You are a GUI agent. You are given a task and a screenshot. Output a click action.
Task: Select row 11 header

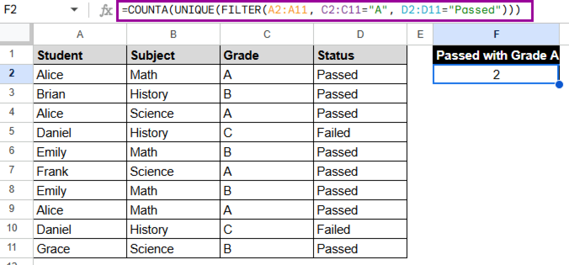click(12, 248)
